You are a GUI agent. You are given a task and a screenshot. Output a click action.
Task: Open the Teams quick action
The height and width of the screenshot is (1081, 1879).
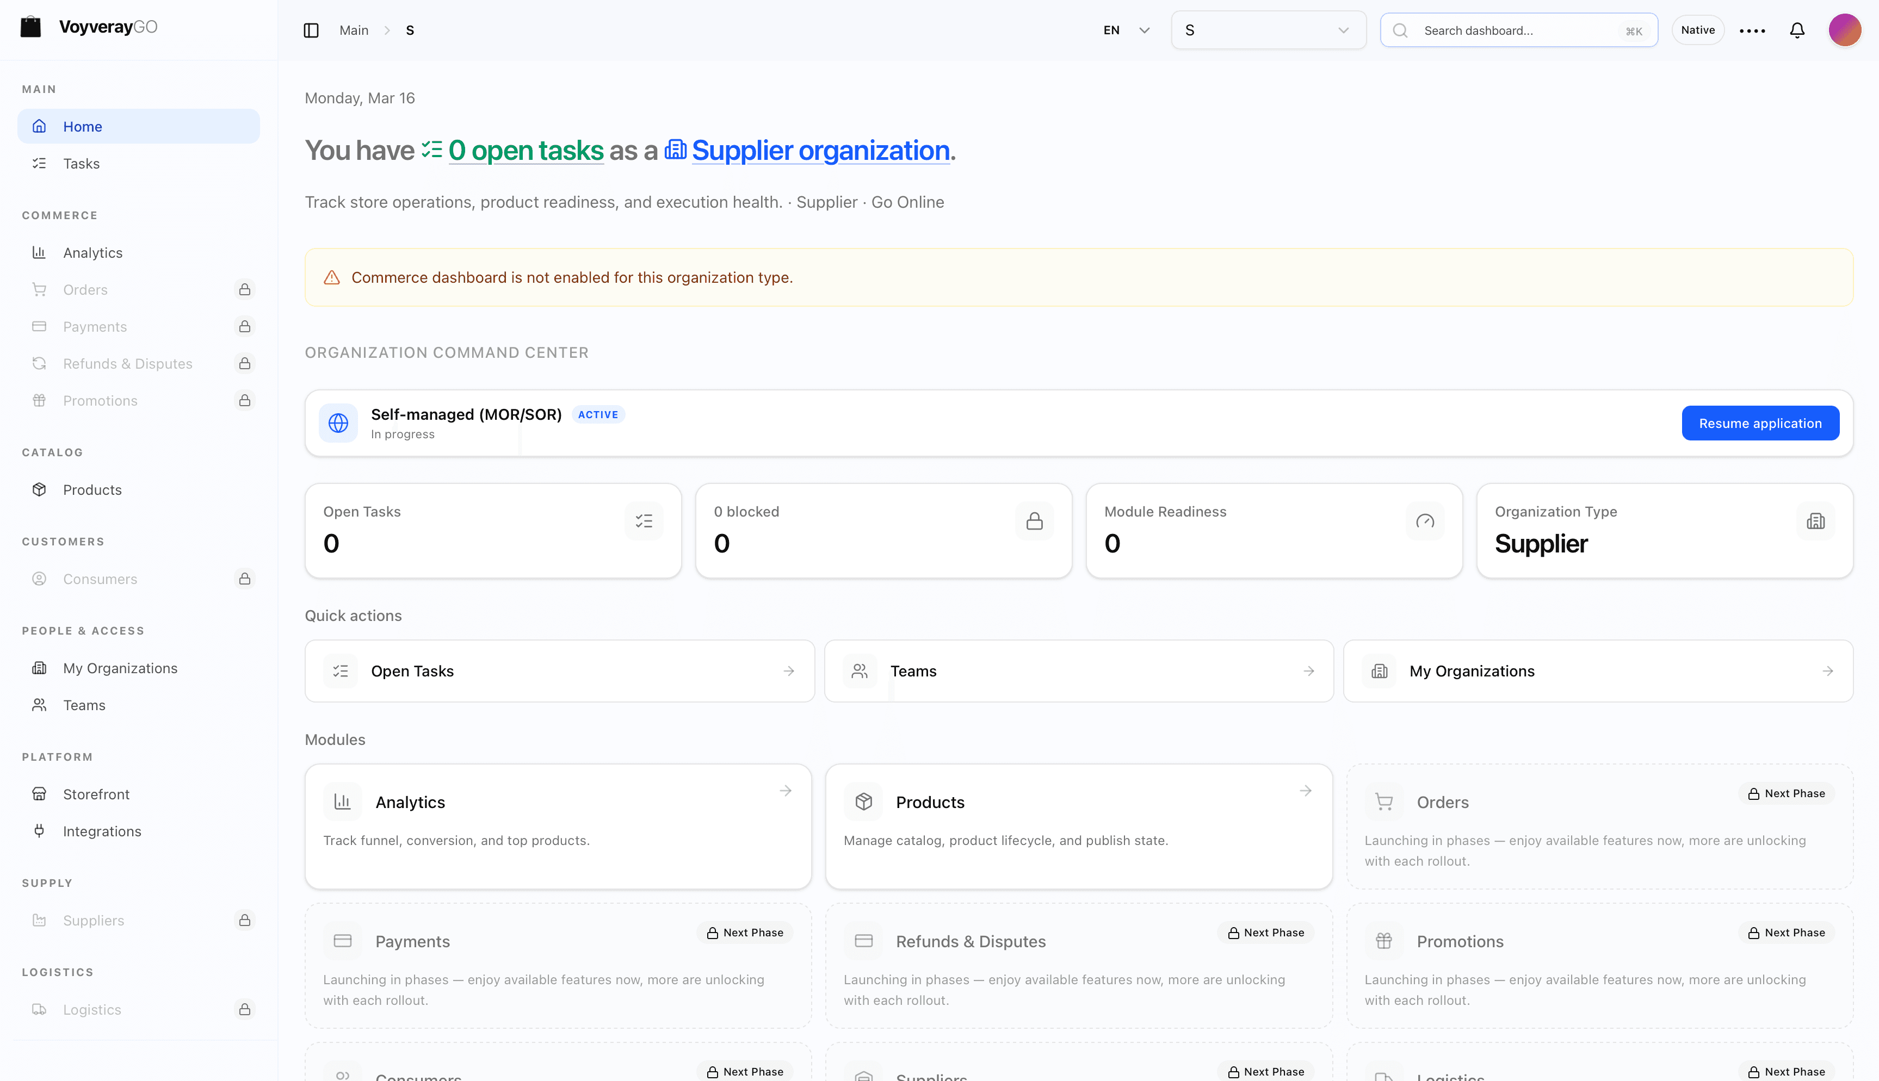tap(1079, 671)
